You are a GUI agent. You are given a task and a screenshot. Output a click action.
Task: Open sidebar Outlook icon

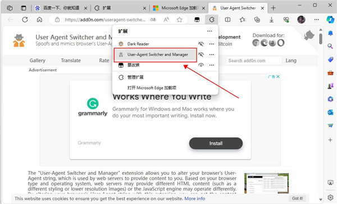click(x=330, y=112)
